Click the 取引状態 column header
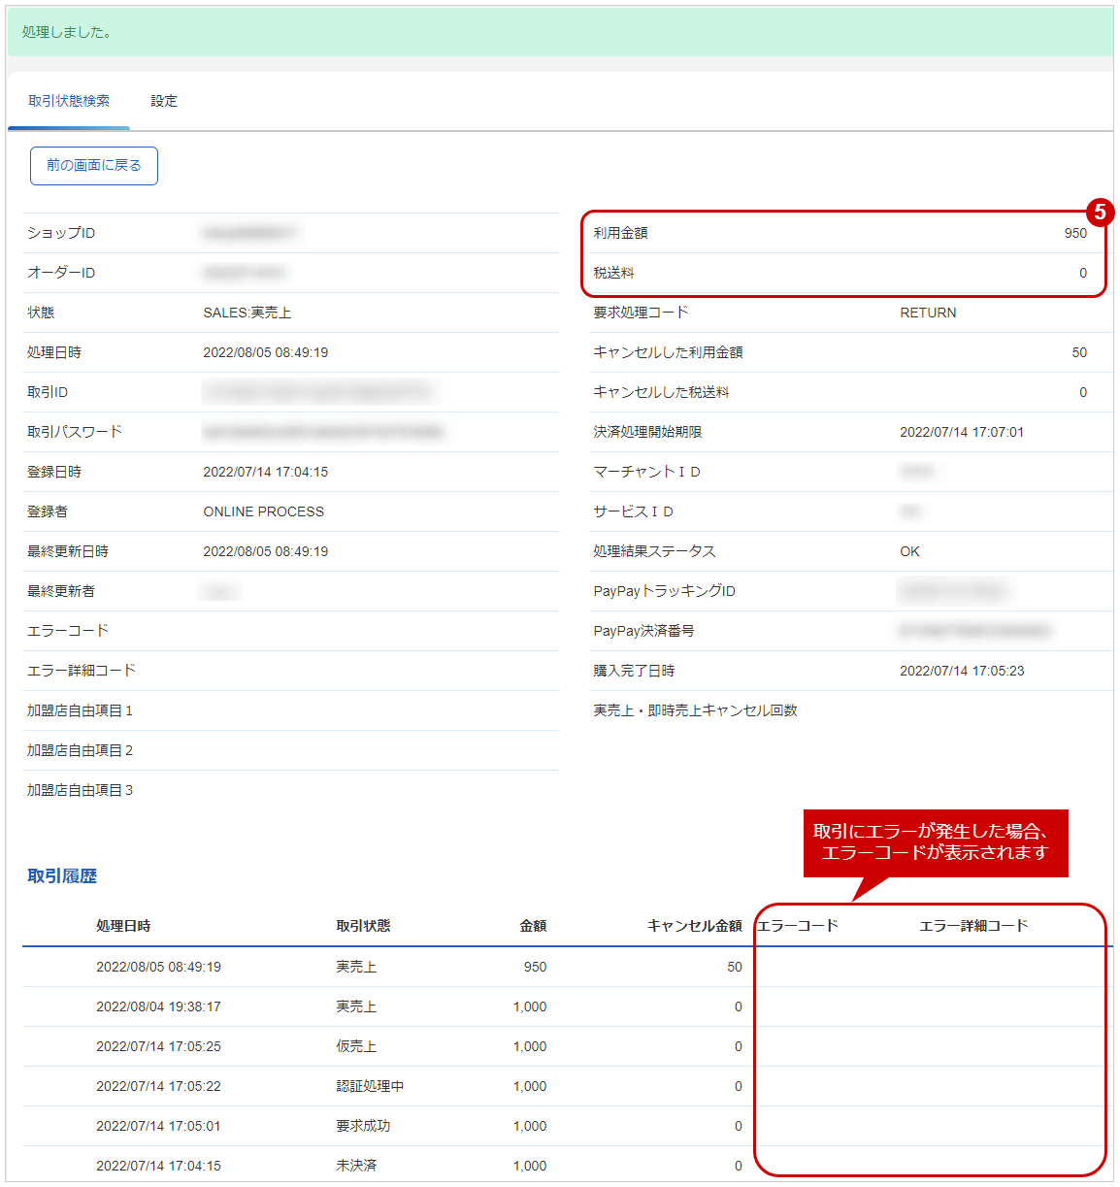Image resolution: width=1120 pixels, height=1187 pixels. [364, 926]
